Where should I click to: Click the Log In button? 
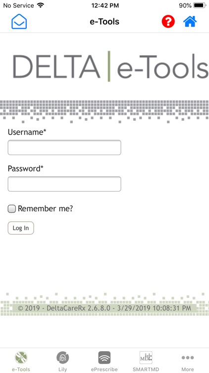21,228
